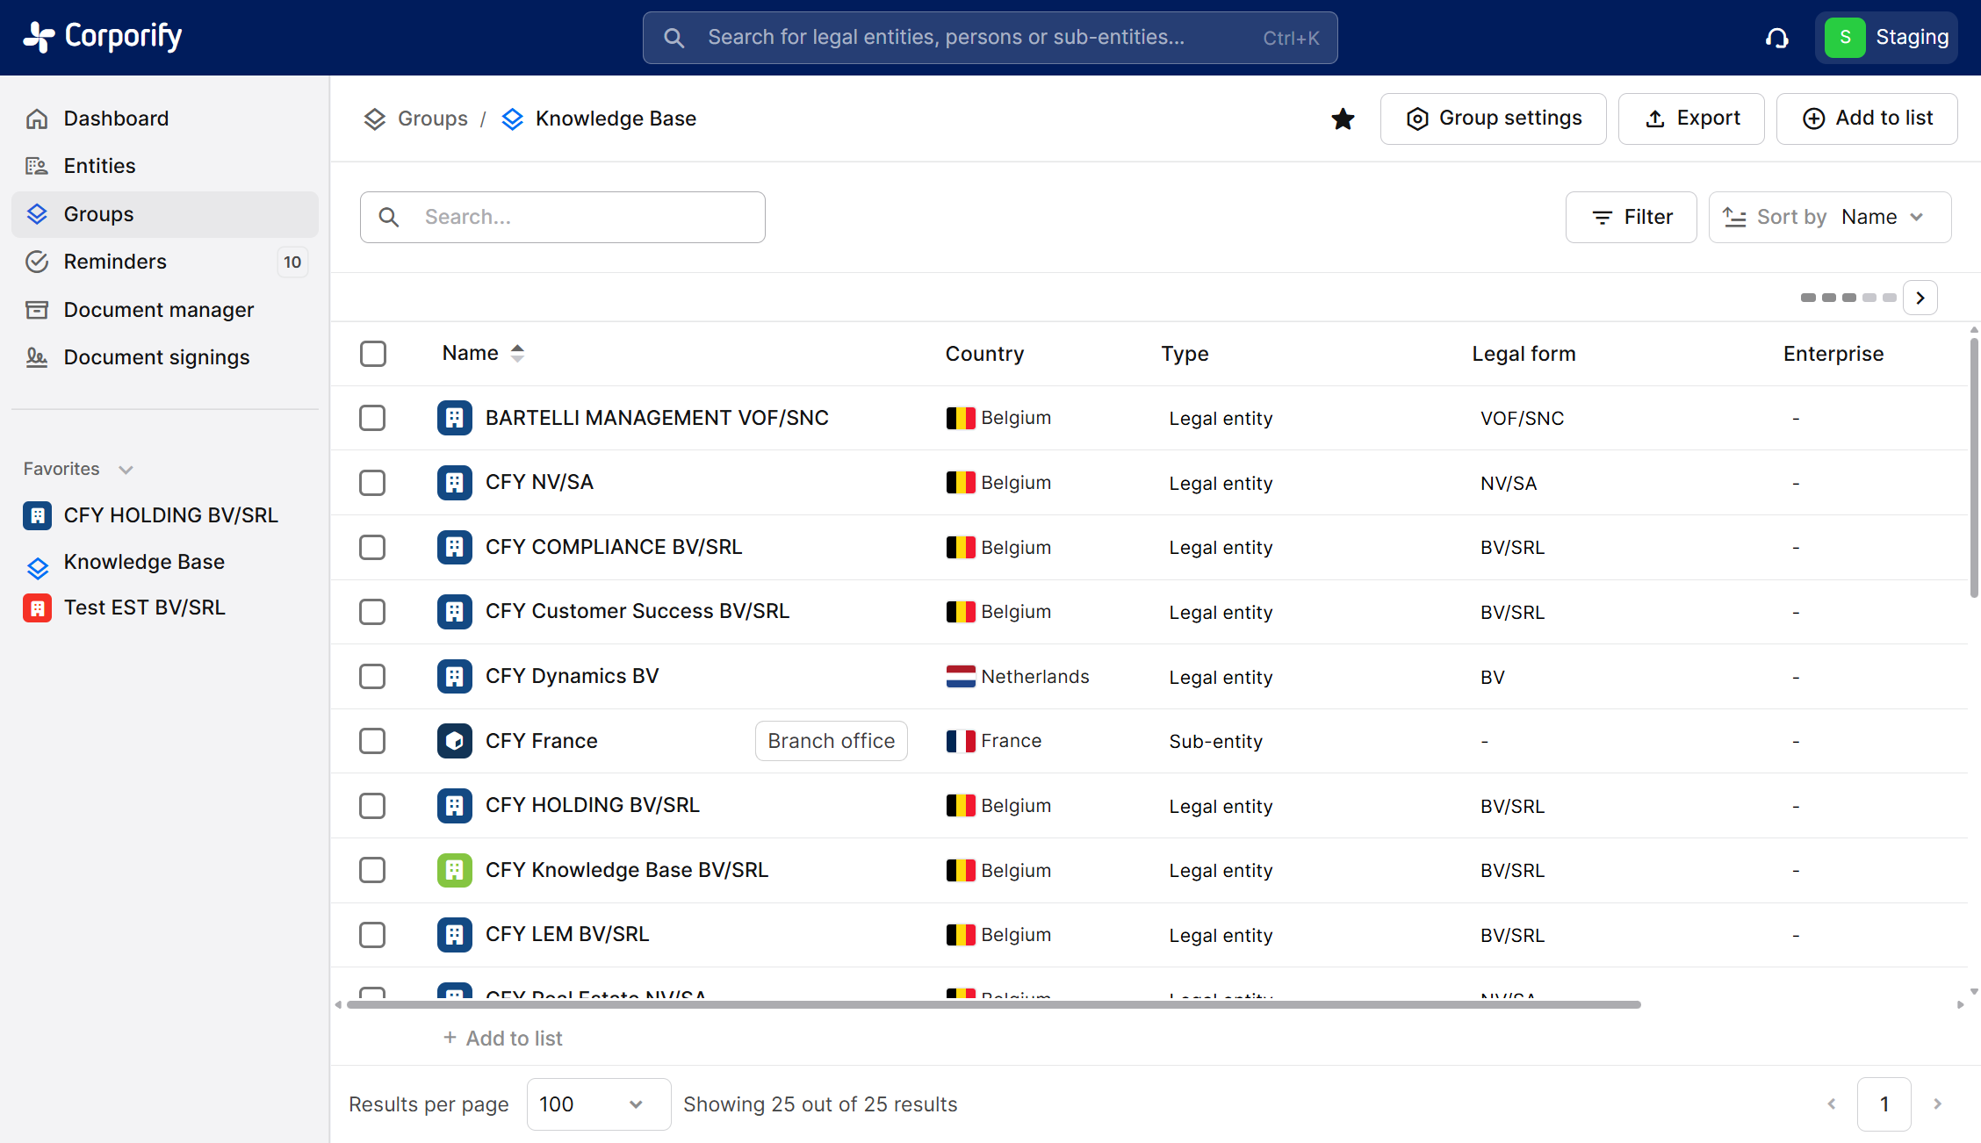Tick the select-all checkbox in header
Screen dimensions: 1981x1143
coord(373,354)
